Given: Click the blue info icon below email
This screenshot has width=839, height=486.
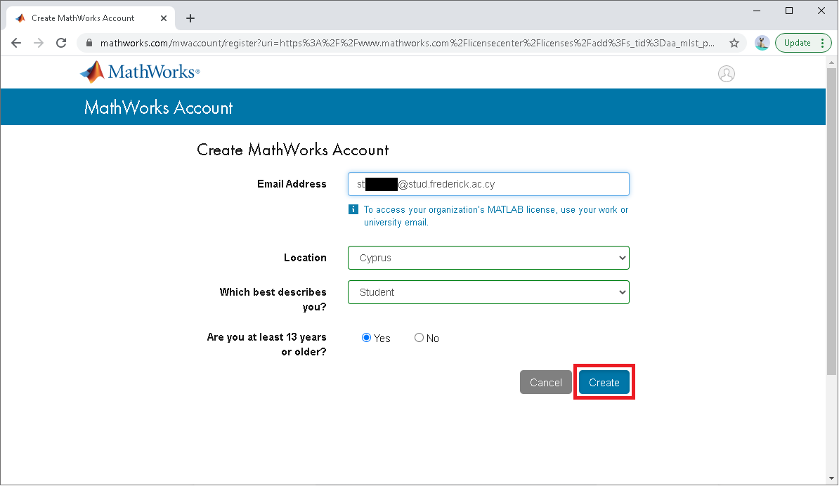Looking at the screenshot, I should (x=353, y=209).
